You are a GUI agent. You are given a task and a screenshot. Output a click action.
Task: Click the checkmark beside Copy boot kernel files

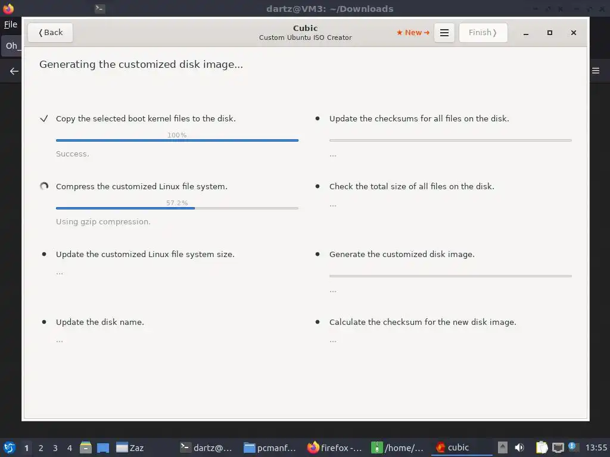[44, 118]
